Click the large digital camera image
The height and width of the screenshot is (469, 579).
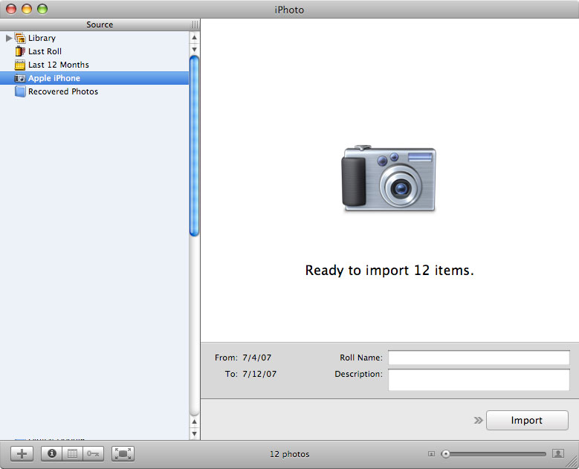389,178
